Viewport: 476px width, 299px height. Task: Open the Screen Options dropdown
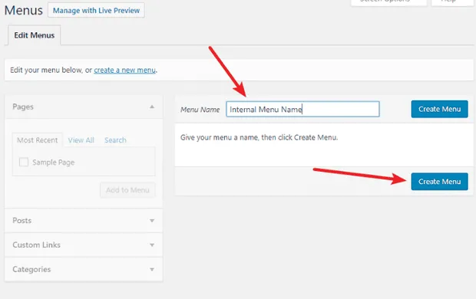tap(389, 2)
